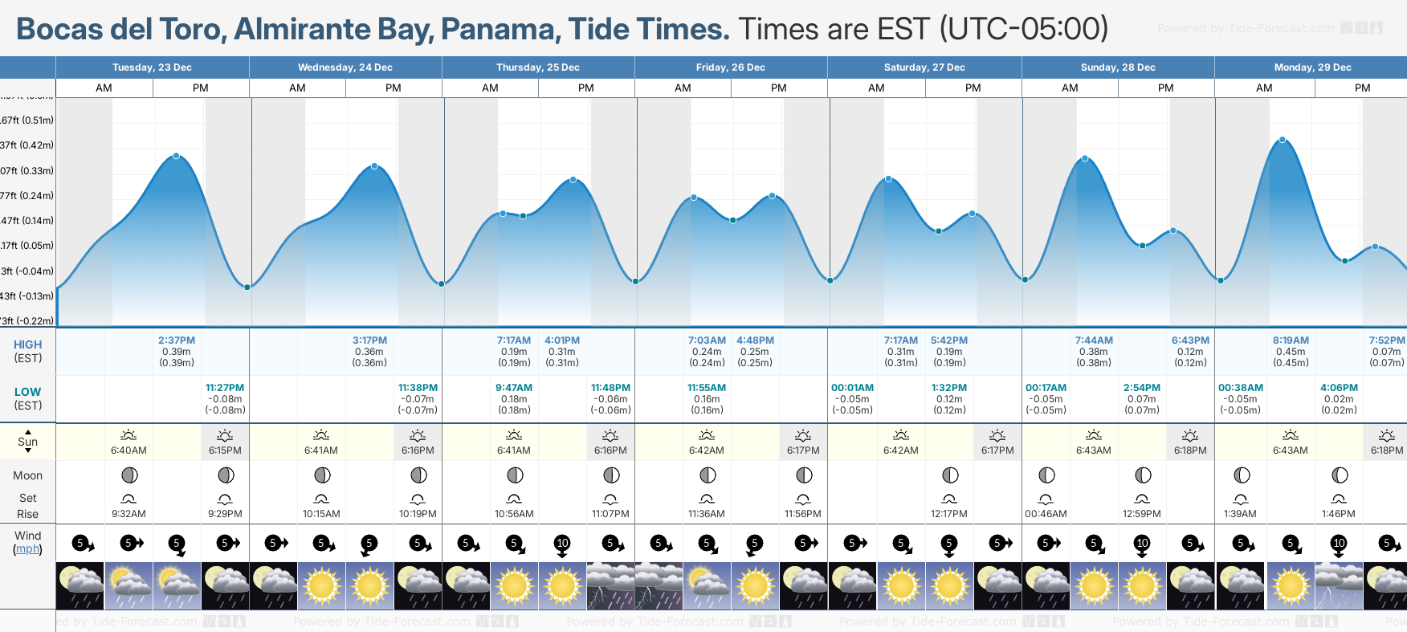Click the Friday, 26 Dec day header
The height and width of the screenshot is (632, 1407).
[730, 67]
